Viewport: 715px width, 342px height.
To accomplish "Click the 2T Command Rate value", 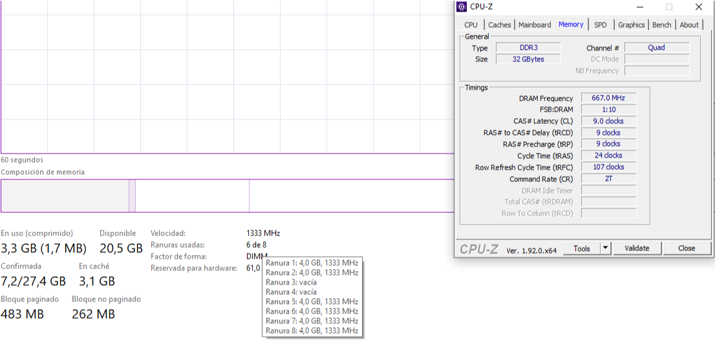I will 608,179.
